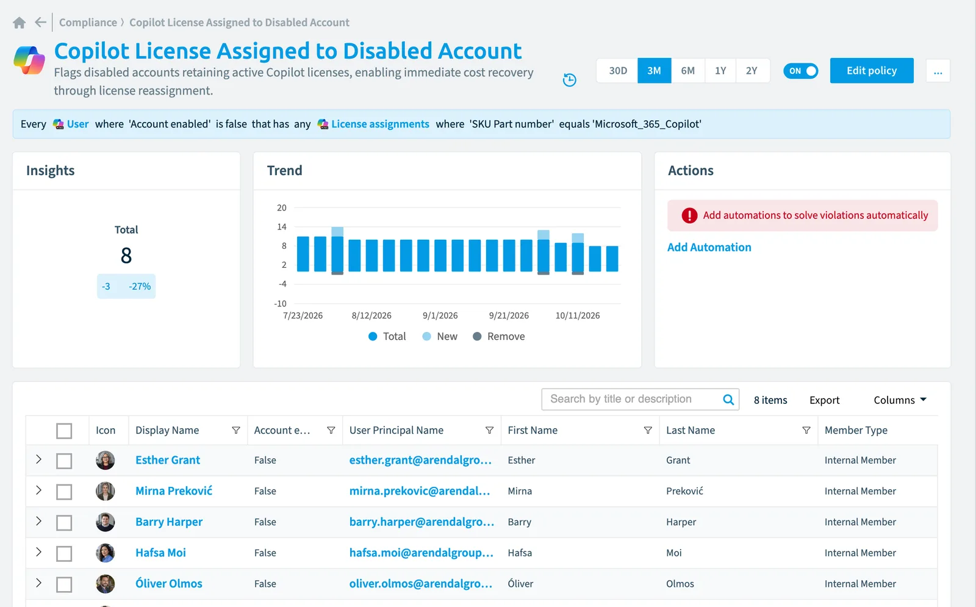Select the 6M time range
The height and width of the screenshot is (607, 976).
tap(688, 71)
